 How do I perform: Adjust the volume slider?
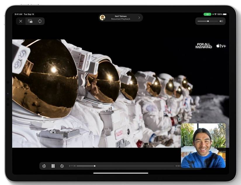[208, 21]
